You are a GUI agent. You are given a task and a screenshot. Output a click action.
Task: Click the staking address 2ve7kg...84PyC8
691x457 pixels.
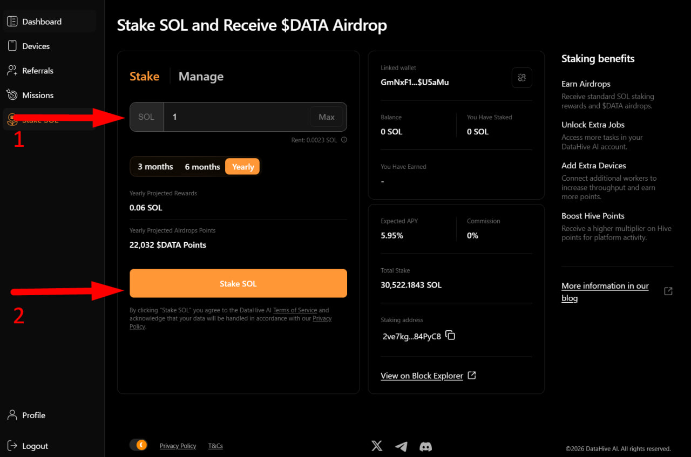411,337
